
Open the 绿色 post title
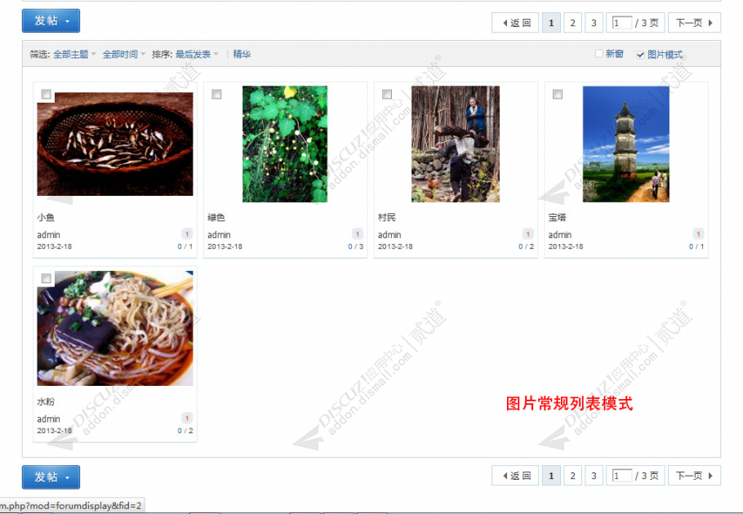216,217
